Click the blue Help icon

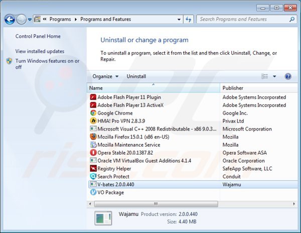point(288,76)
